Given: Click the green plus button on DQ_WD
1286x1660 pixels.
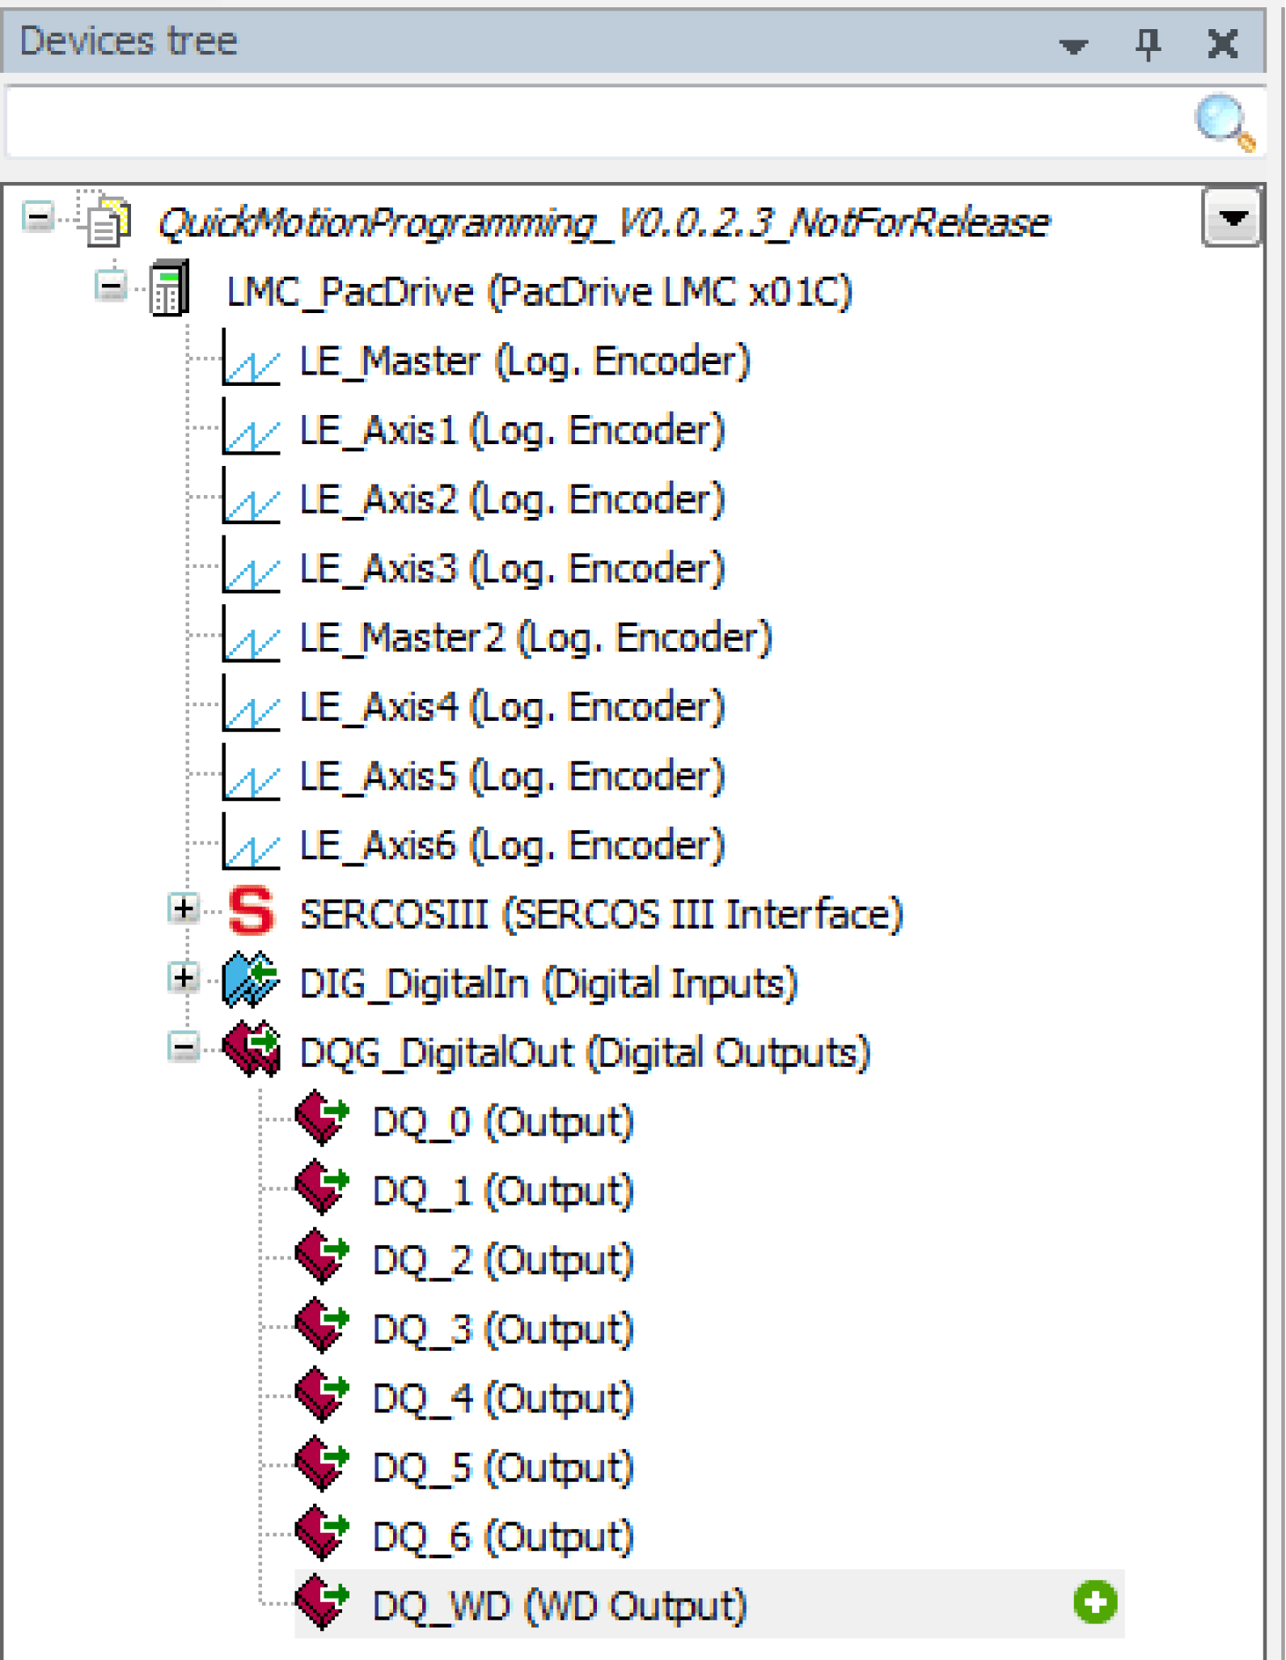Looking at the screenshot, I should click(x=1095, y=1603).
